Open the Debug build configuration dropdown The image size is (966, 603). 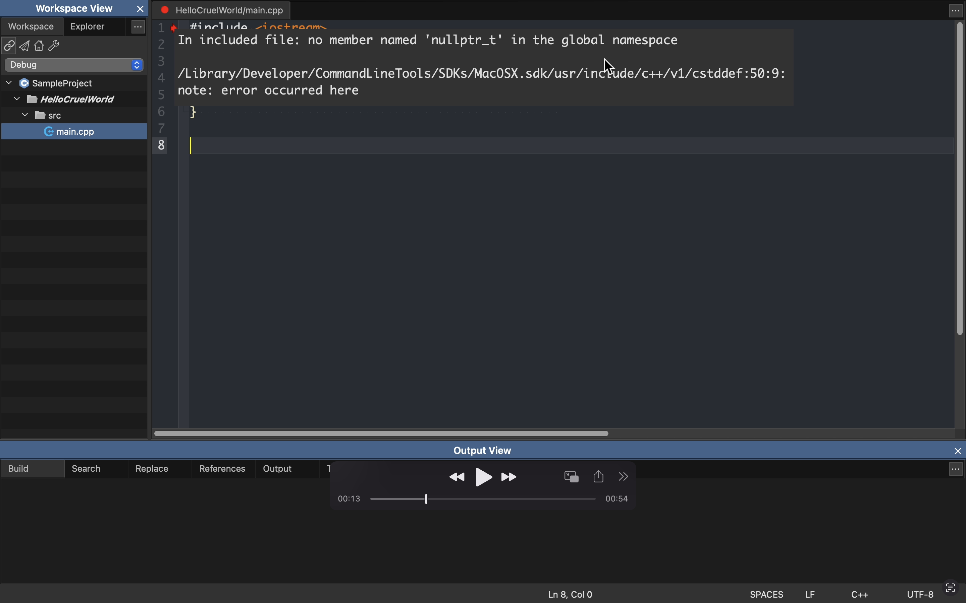coord(74,65)
